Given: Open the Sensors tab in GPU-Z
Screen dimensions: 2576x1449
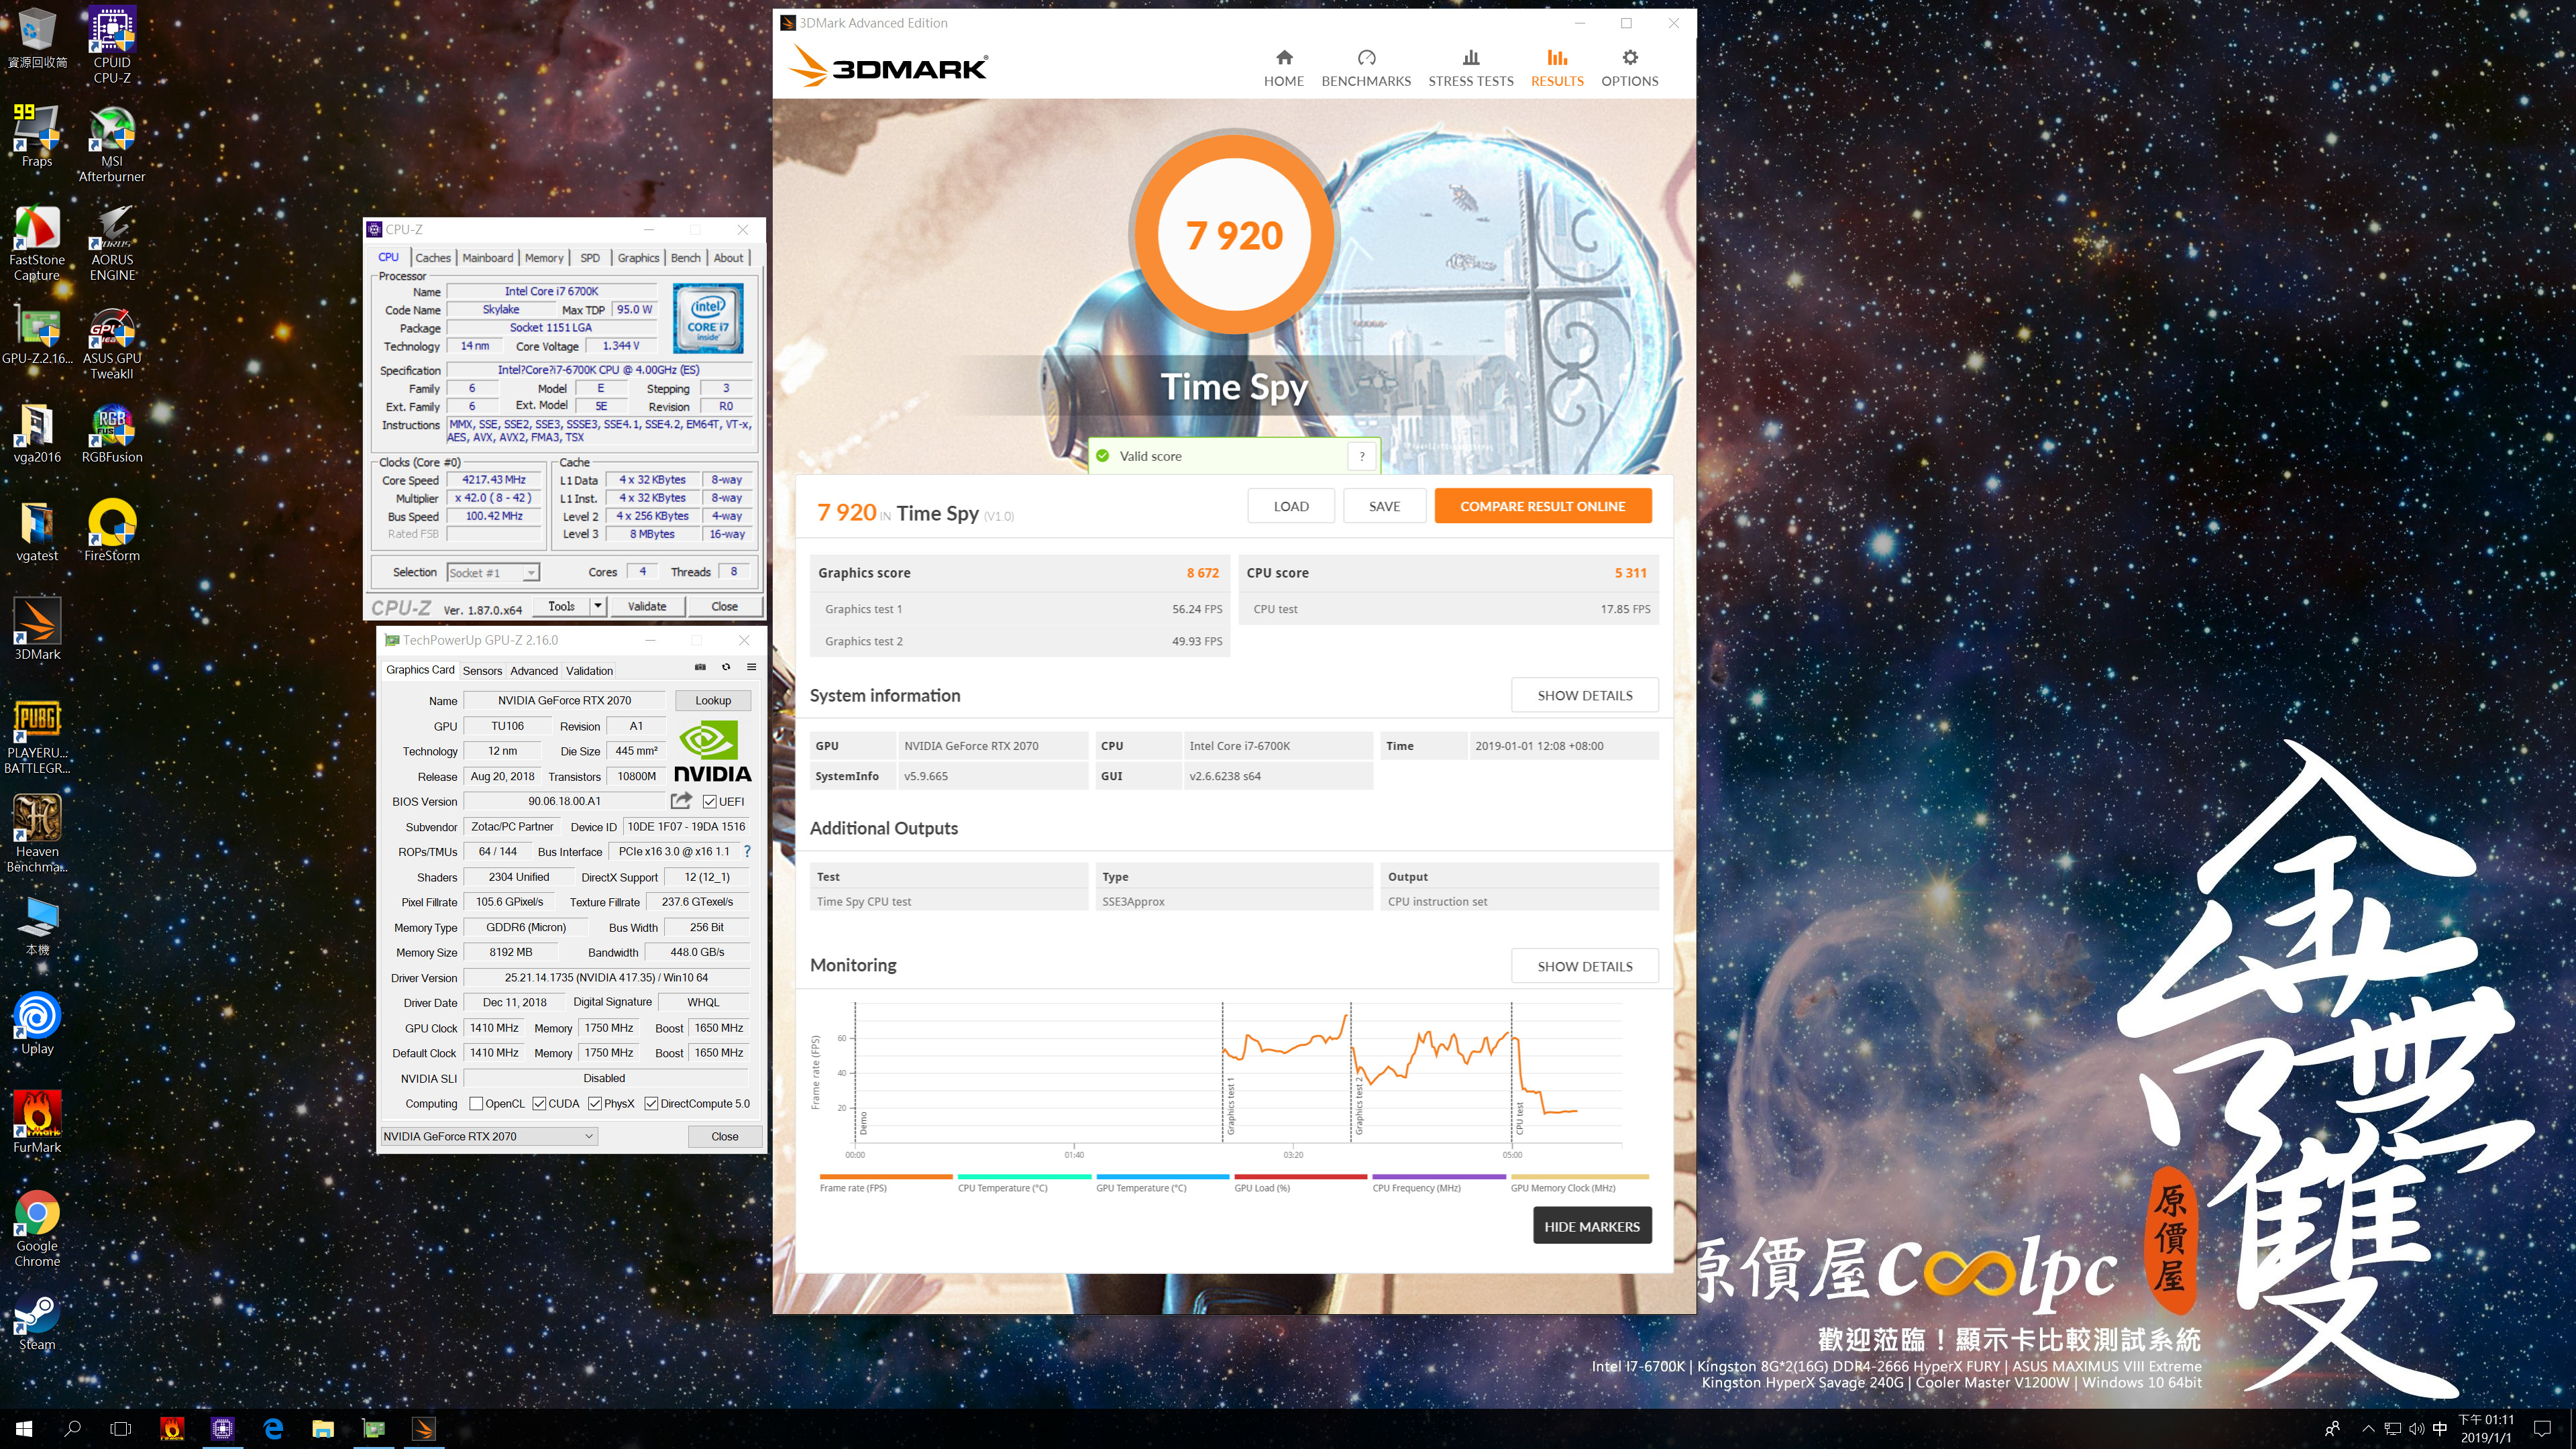Looking at the screenshot, I should 482,671.
